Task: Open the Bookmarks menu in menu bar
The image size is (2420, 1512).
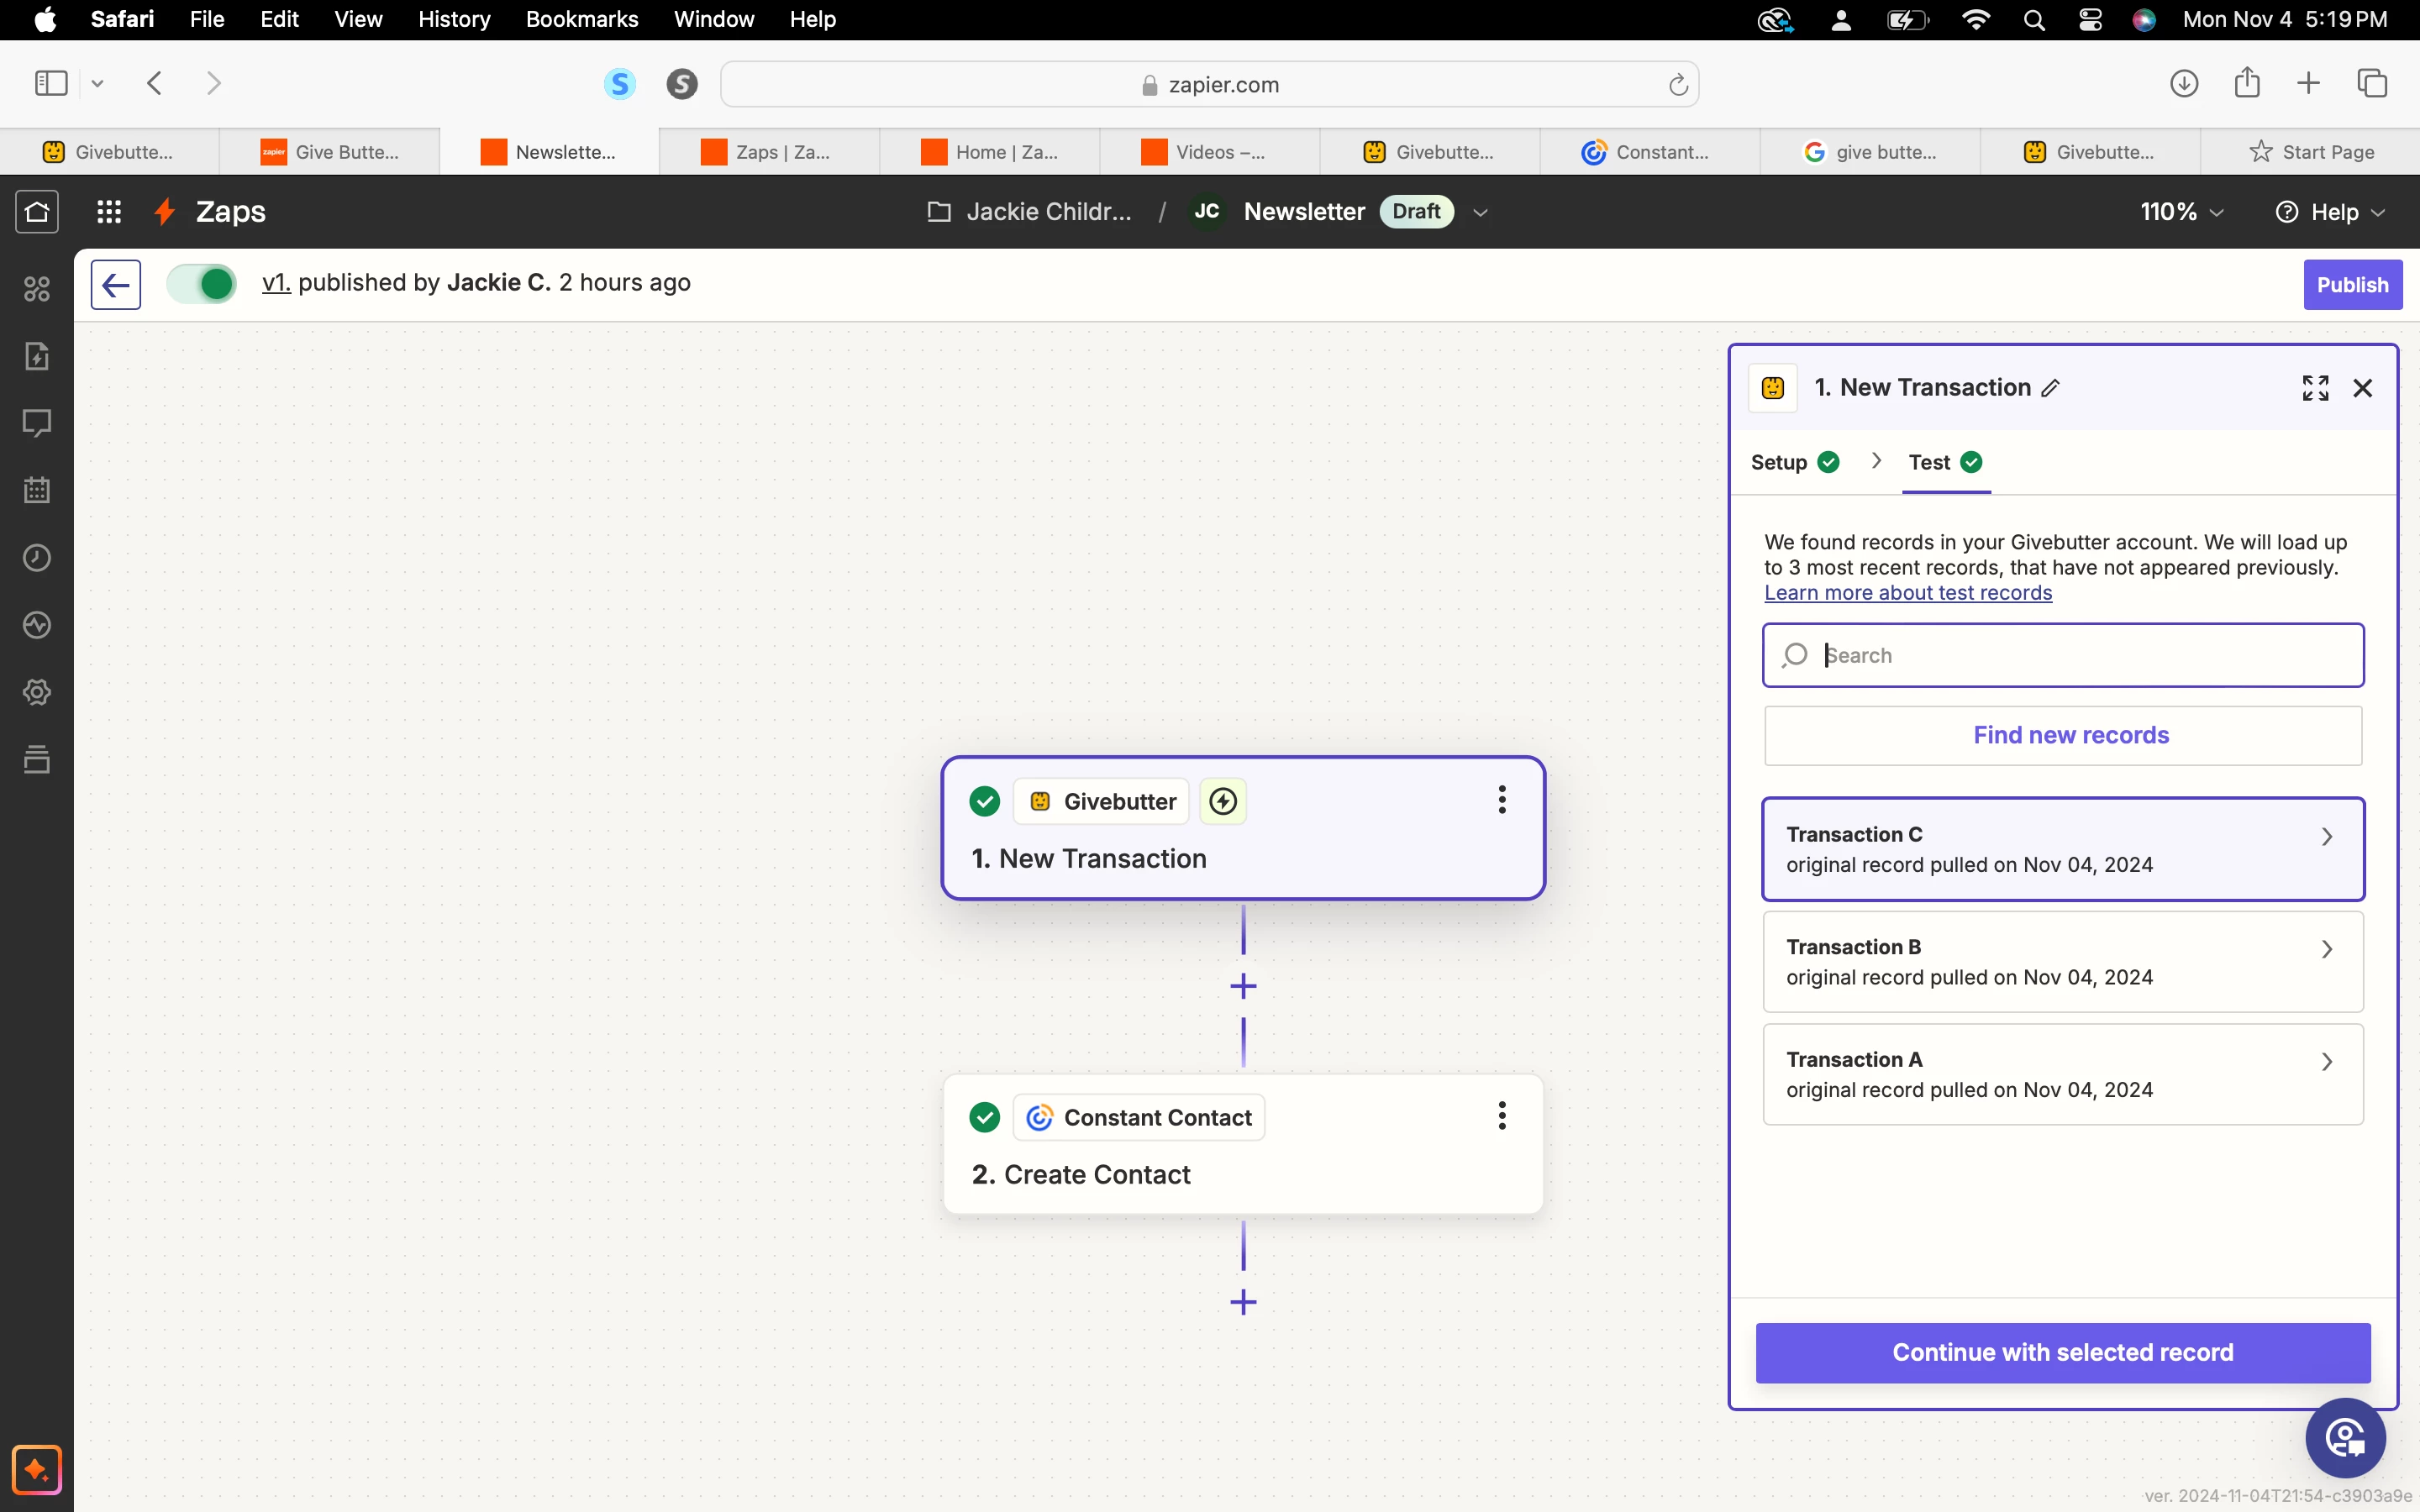Action: pyautogui.click(x=581, y=19)
